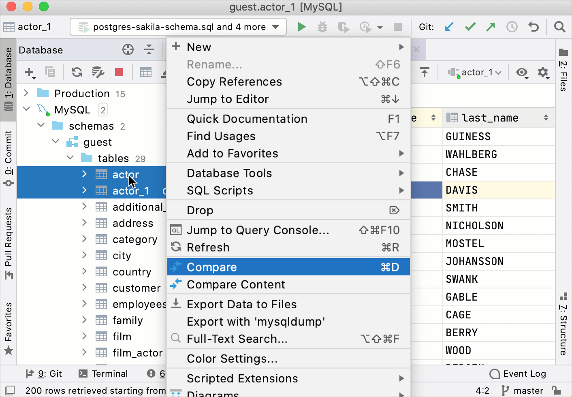Click the Refresh icon in the Database toolbar
The width and height of the screenshot is (572, 397).
(76, 72)
